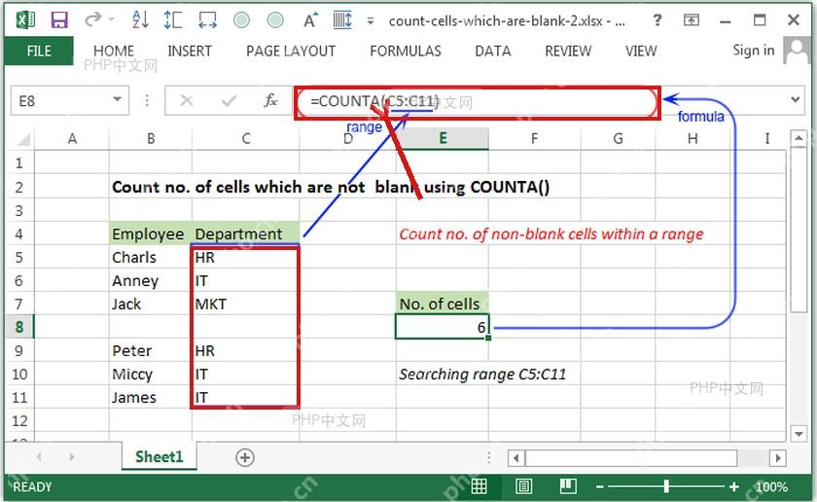
Task: Open Customize Quick Access Toolbar dropdown
Action: [x=371, y=20]
